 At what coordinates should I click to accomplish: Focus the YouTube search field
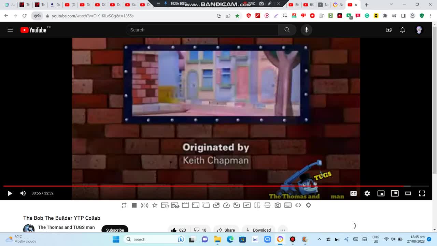(202, 30)
